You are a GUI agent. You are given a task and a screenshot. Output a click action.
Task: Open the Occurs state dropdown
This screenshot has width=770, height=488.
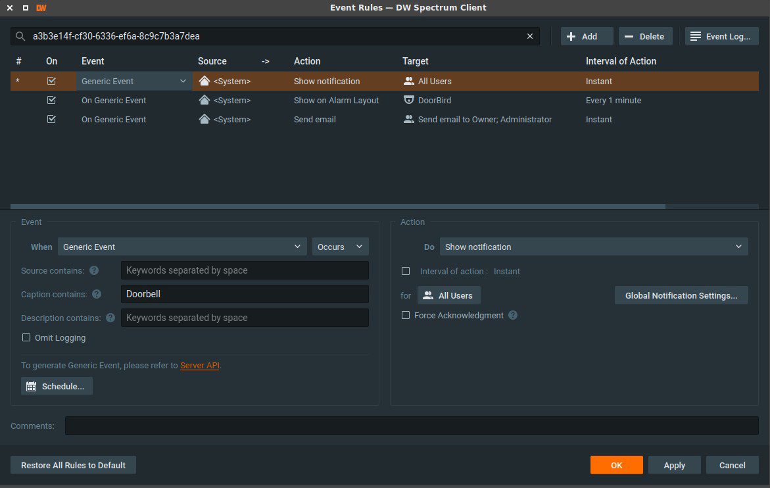click(341, 247)
